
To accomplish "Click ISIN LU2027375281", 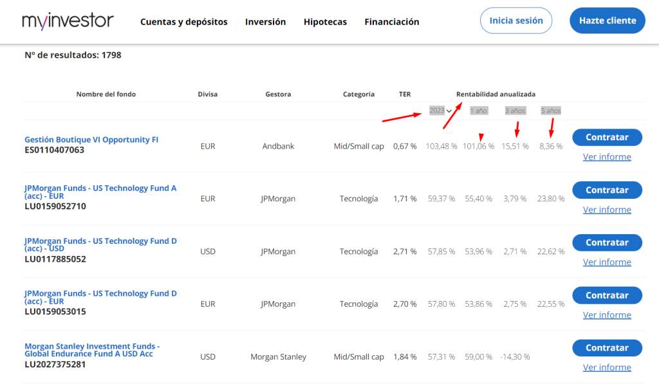I will click(55, 364).
